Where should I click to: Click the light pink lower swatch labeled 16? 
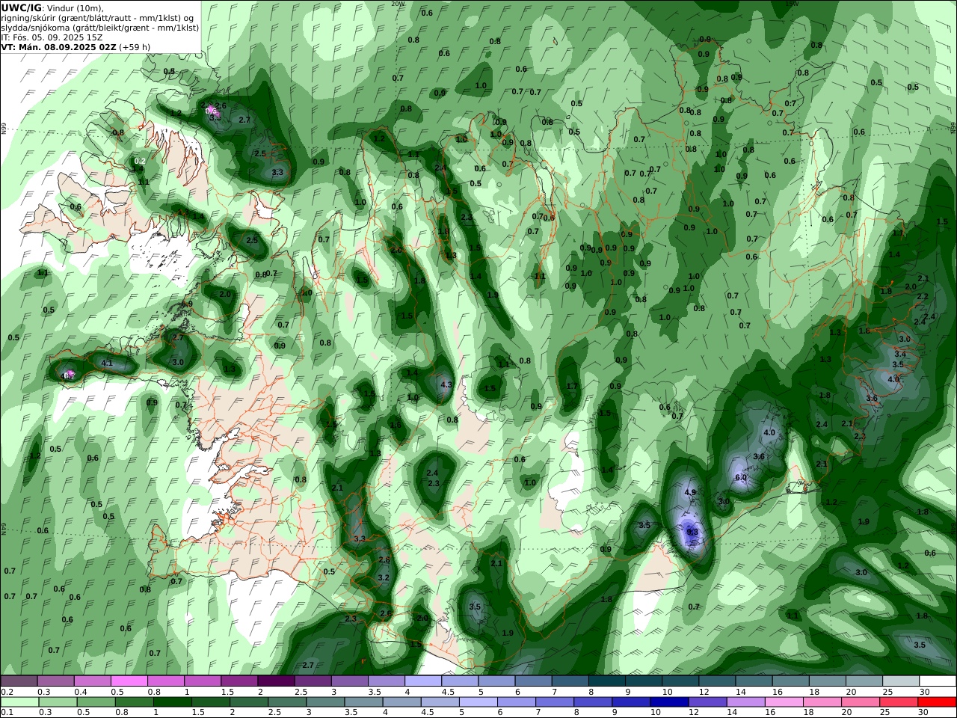pyautogui.click(x=784, y=702)
